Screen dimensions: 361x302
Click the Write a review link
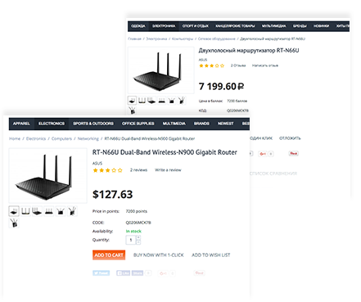point(168,170)
